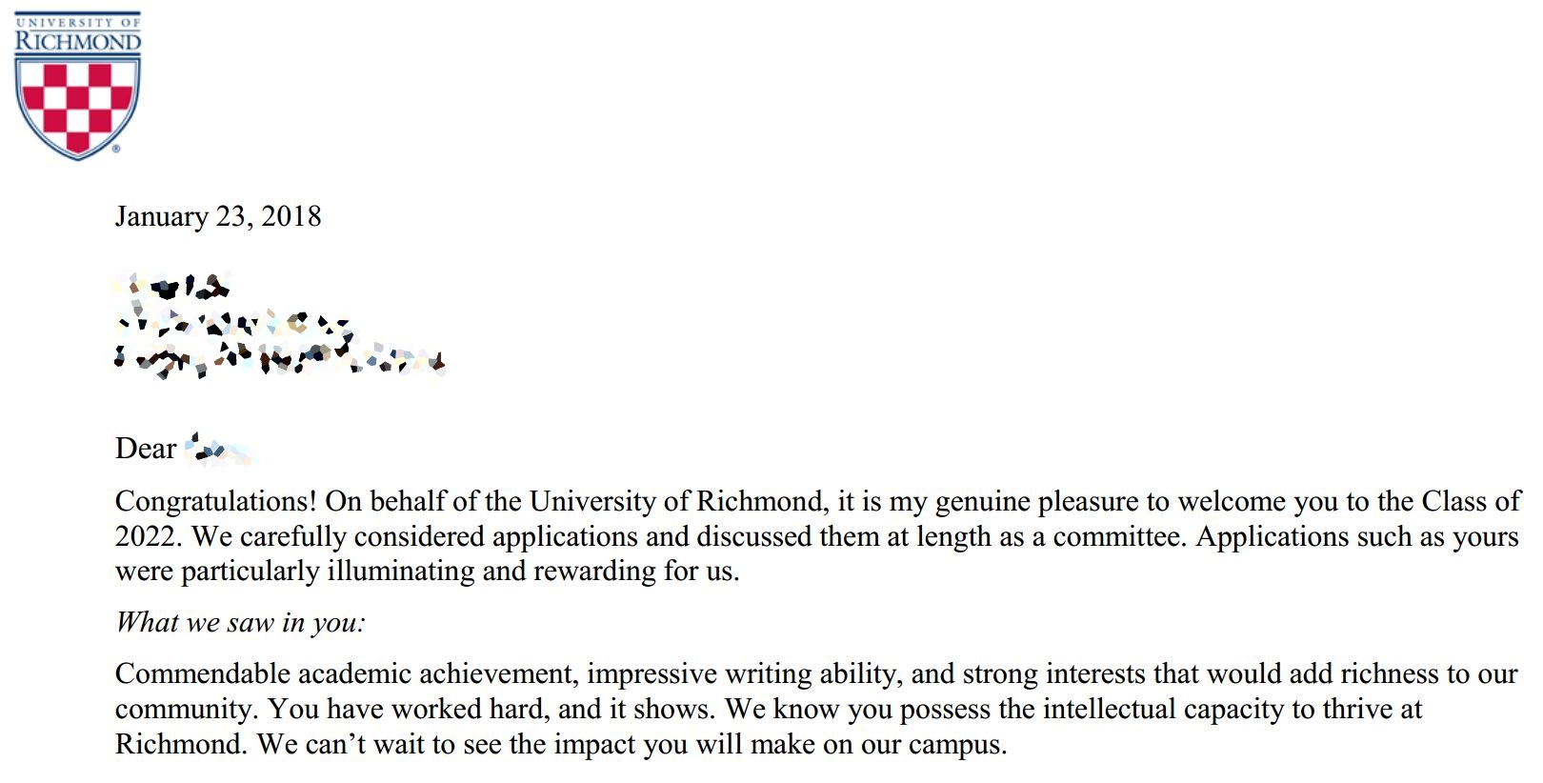Click the year "2022" in the letter
This screenshot has width=1543, height=783.
pyautogui.click(x=145, y=536)
